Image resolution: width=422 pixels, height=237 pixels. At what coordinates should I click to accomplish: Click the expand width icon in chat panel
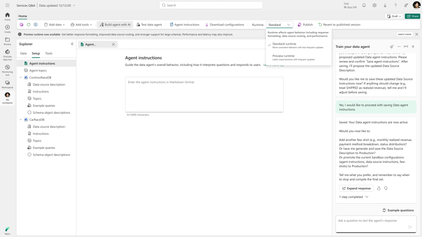[406, 46]
